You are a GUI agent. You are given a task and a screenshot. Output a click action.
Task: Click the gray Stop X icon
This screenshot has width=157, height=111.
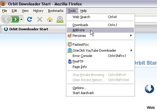40,19
